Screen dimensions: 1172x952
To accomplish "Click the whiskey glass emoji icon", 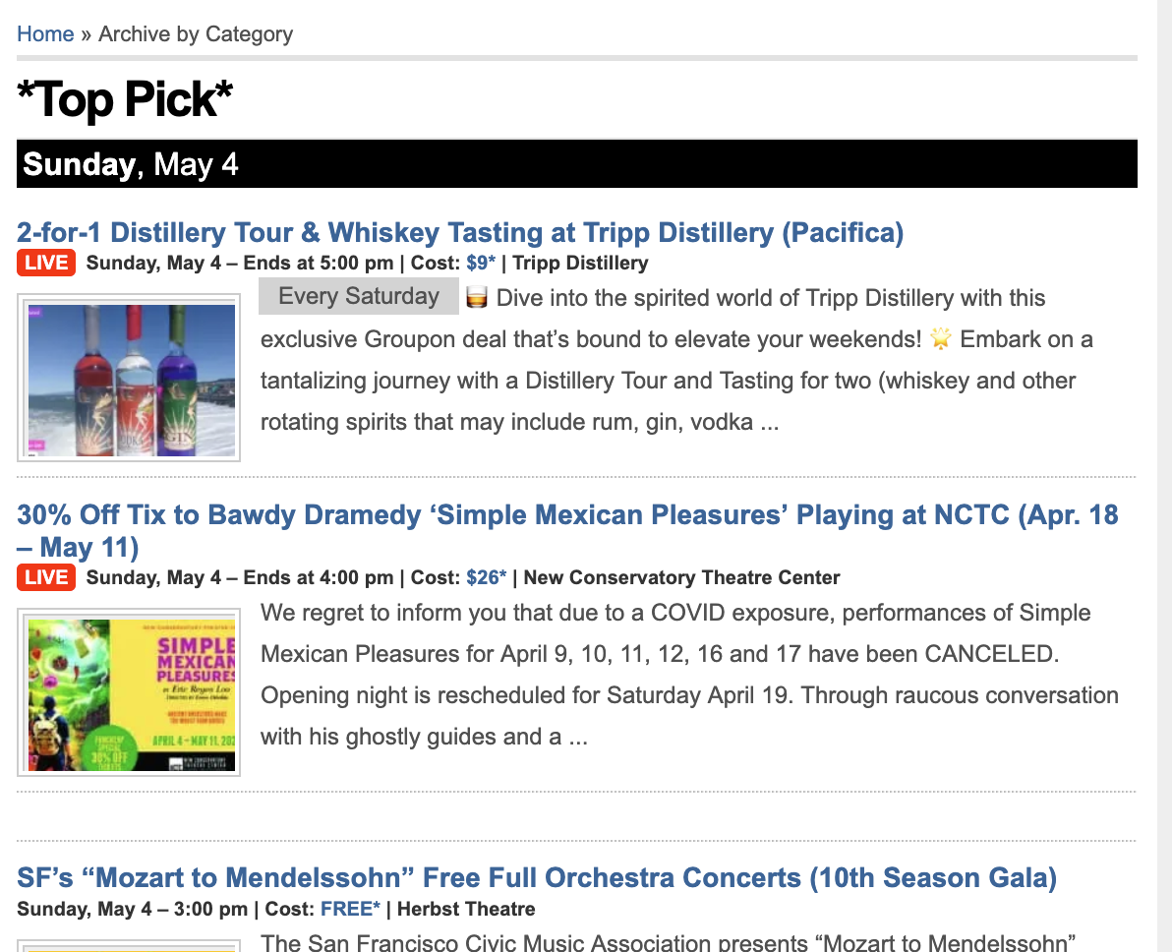I will click(477, 298).
